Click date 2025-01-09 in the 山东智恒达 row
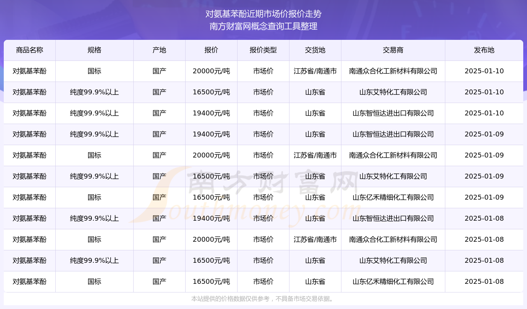This screenshot has width=527, height=309. coord(484,134)
